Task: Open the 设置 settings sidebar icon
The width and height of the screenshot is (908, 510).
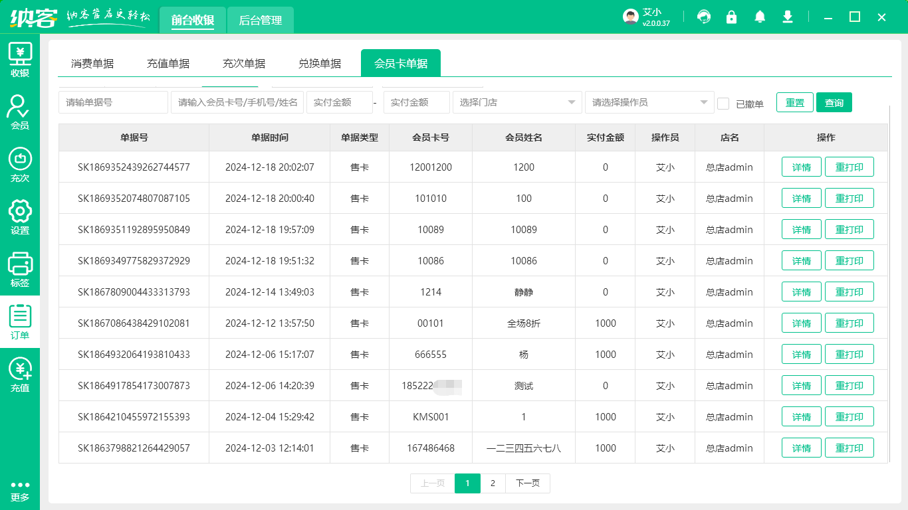Action: 20,218
